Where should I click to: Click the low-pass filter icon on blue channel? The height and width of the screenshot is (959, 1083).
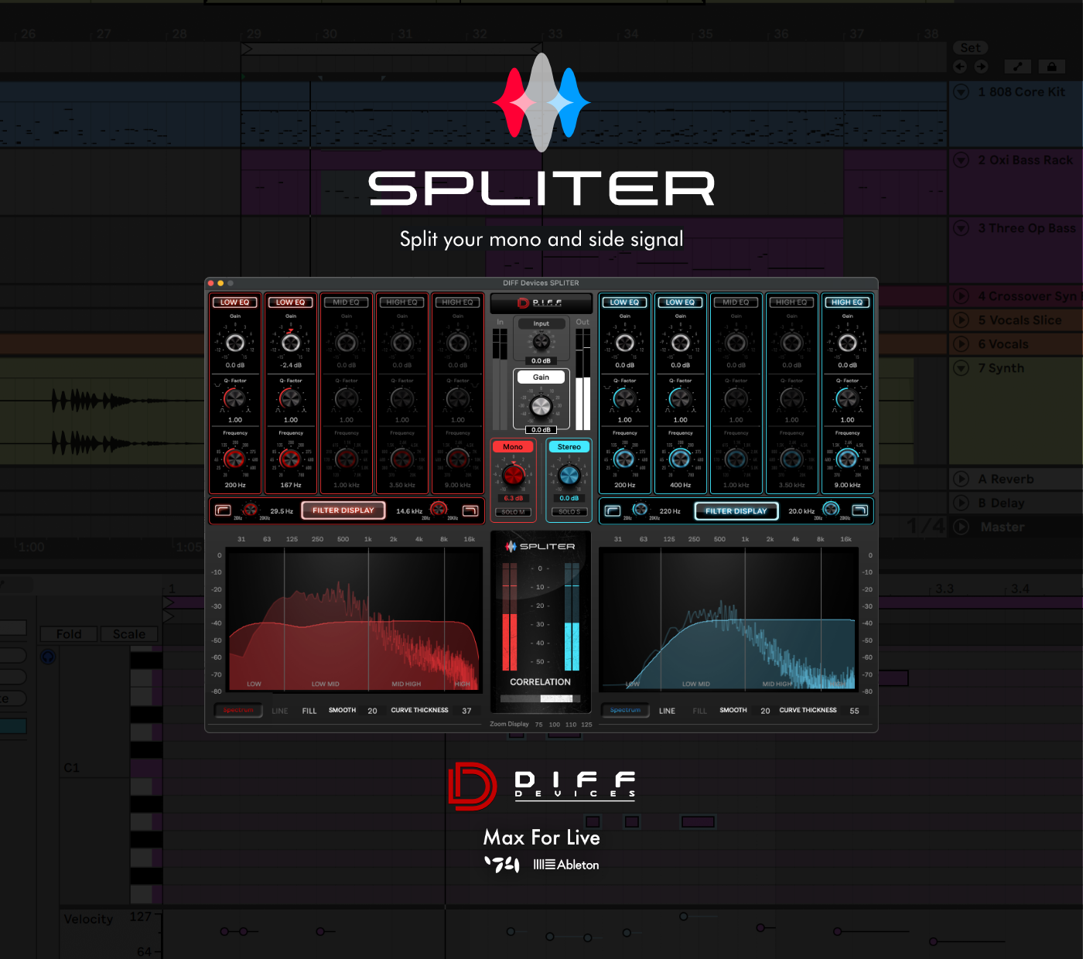[860, 510]
